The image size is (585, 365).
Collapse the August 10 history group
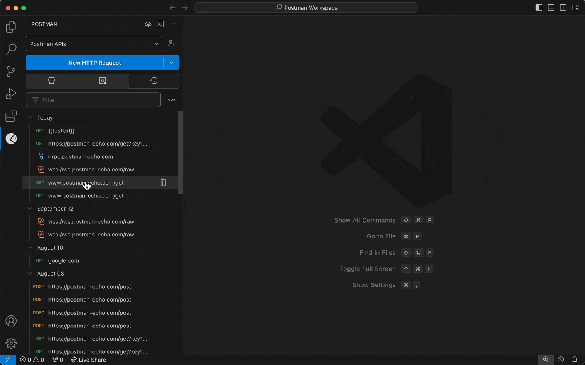30,247
